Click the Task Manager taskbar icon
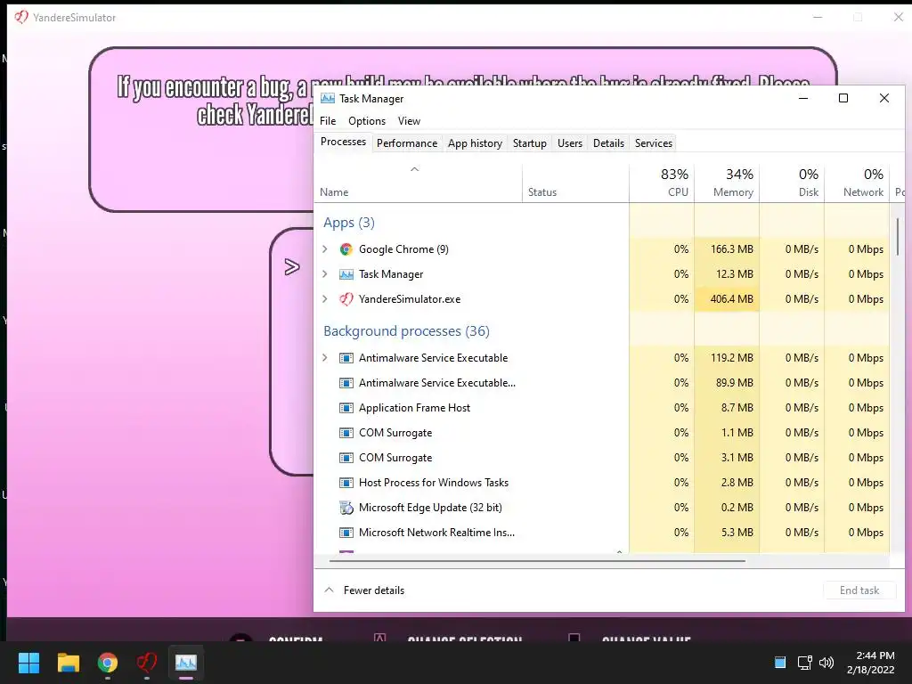 (x=186, y=663)
